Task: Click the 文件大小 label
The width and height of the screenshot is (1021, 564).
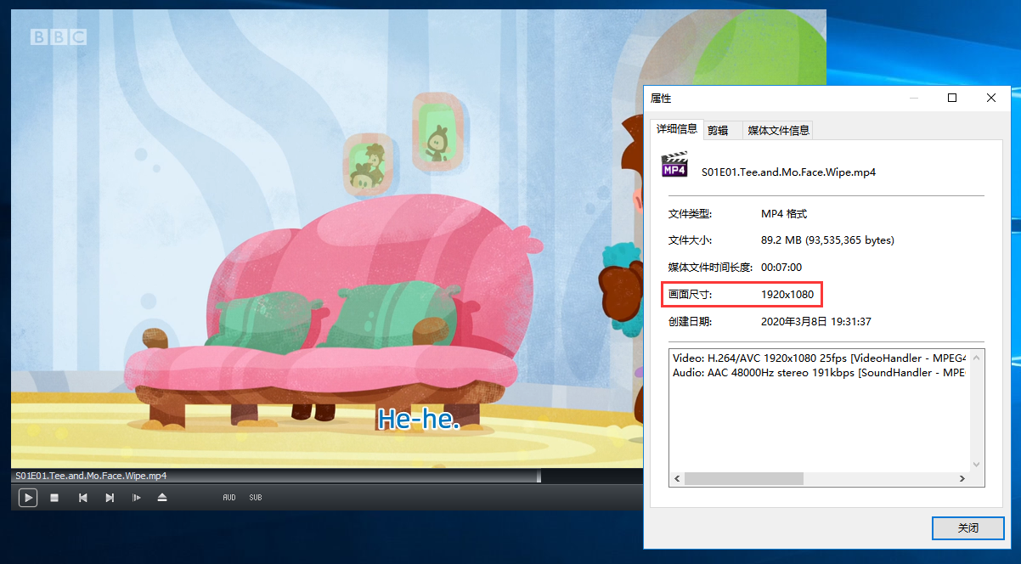Action: point(690,240)
